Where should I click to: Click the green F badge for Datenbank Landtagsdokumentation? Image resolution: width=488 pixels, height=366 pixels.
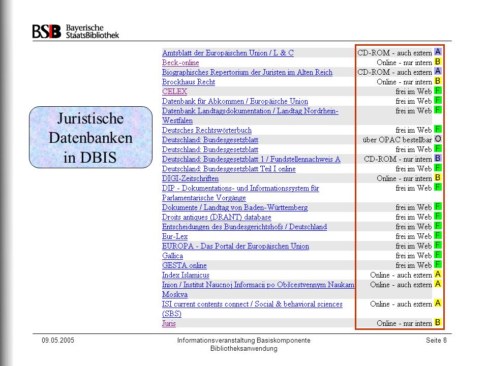coord(438,110)
